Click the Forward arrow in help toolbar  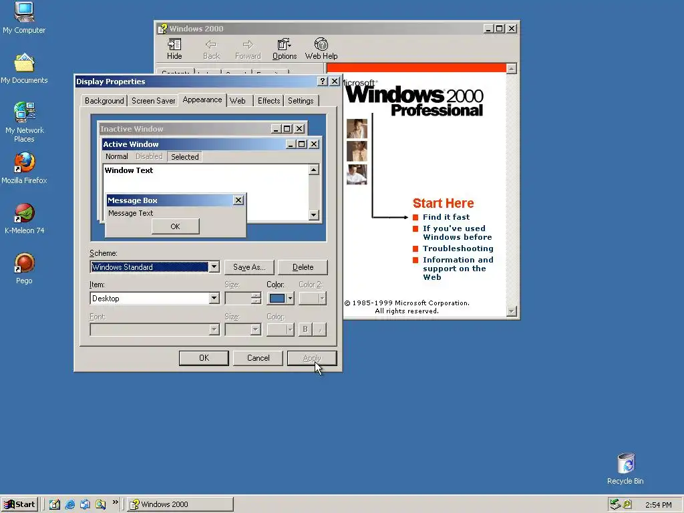(x=248, y=49)
